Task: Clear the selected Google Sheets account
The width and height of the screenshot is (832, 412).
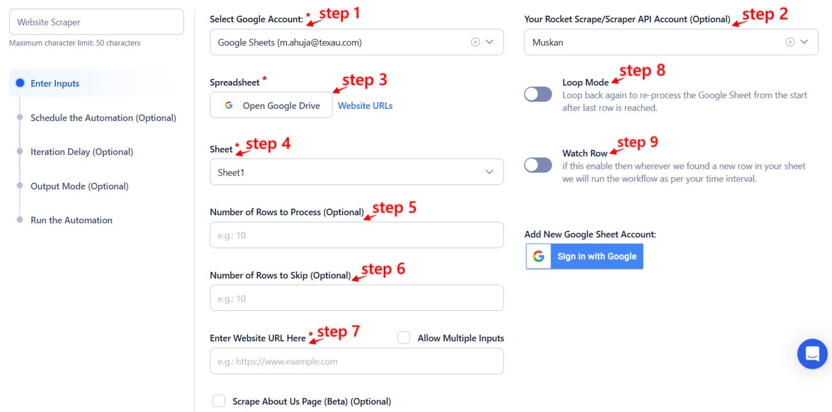Action: pos(475,42)
